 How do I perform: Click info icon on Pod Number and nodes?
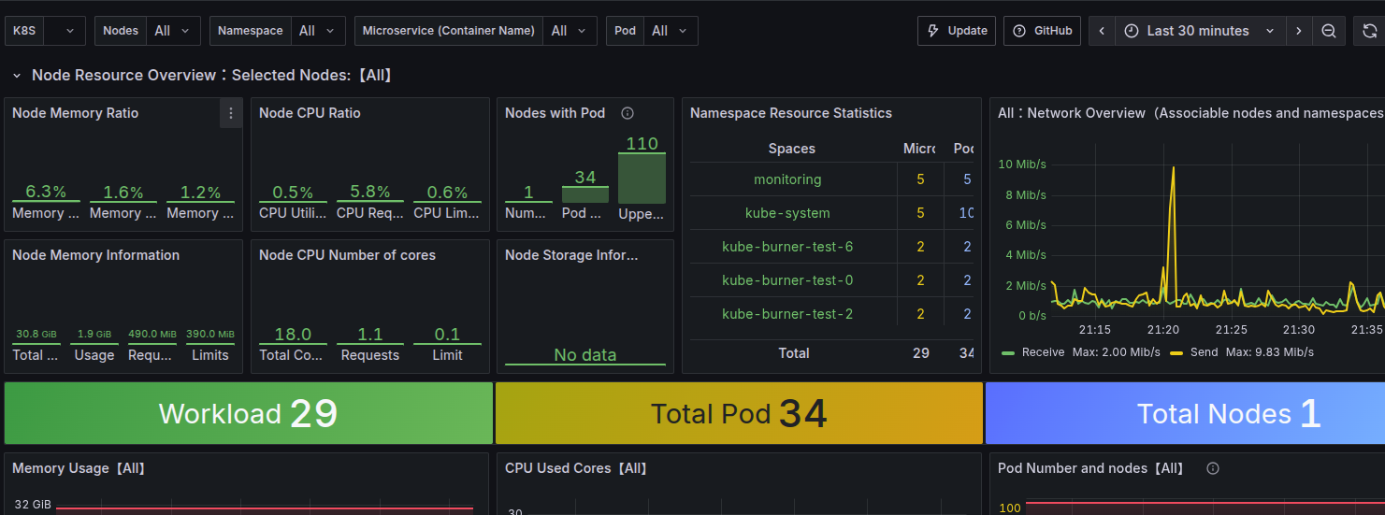click(1213, 468)
